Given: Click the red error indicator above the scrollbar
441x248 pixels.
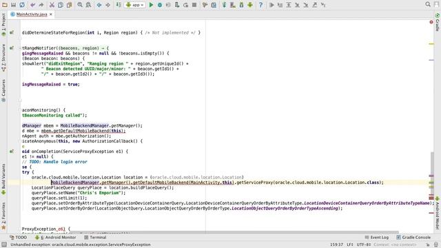Looking at the screenshot, I should click(x=431, y=22).
